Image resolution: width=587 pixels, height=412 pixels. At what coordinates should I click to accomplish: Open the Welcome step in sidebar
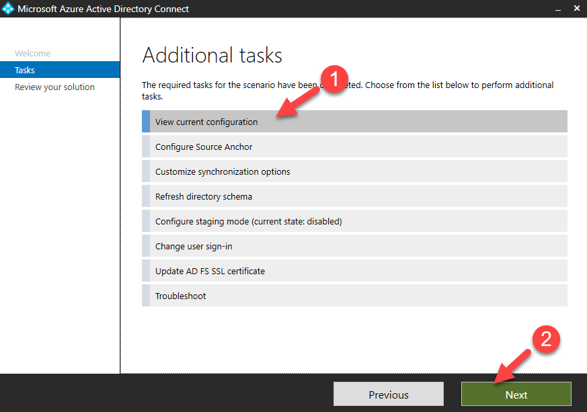(32, 54)
